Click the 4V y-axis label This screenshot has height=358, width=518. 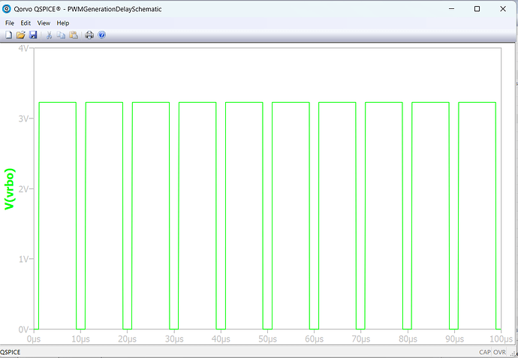pos(24,49)
